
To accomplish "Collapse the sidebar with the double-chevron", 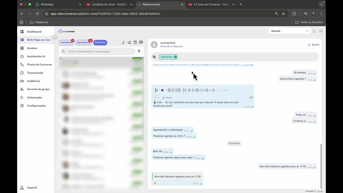I will [55, 36].
